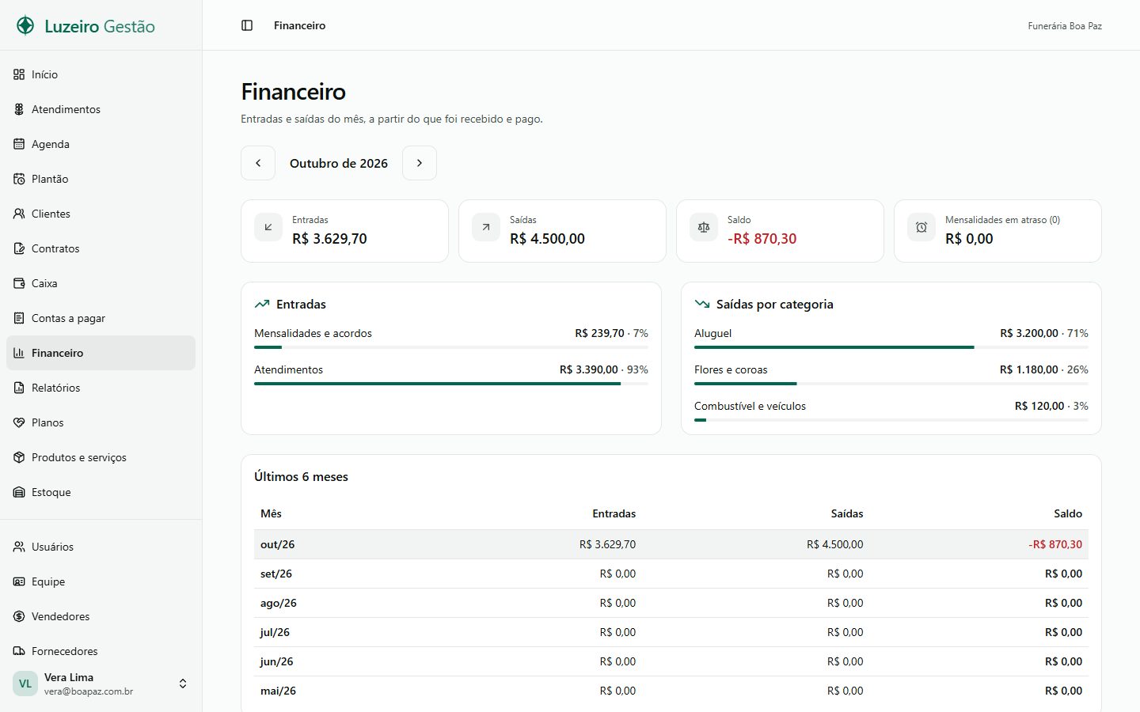The image size is (1140, 712).
Task: Select the out/26 row in the table
Action: pyautogui.click(x=671, y=544)
